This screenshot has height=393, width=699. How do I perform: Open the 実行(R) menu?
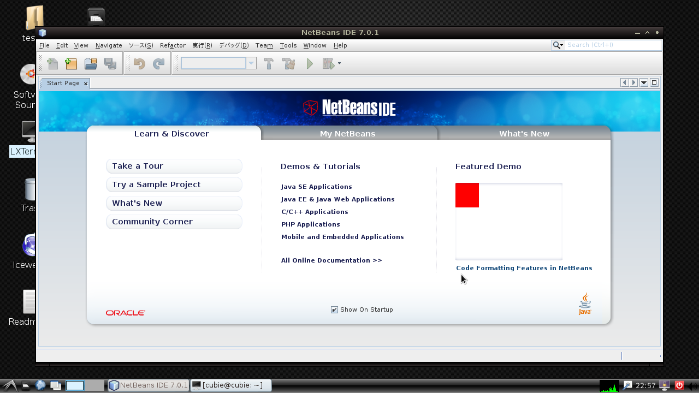coord(202,45)
